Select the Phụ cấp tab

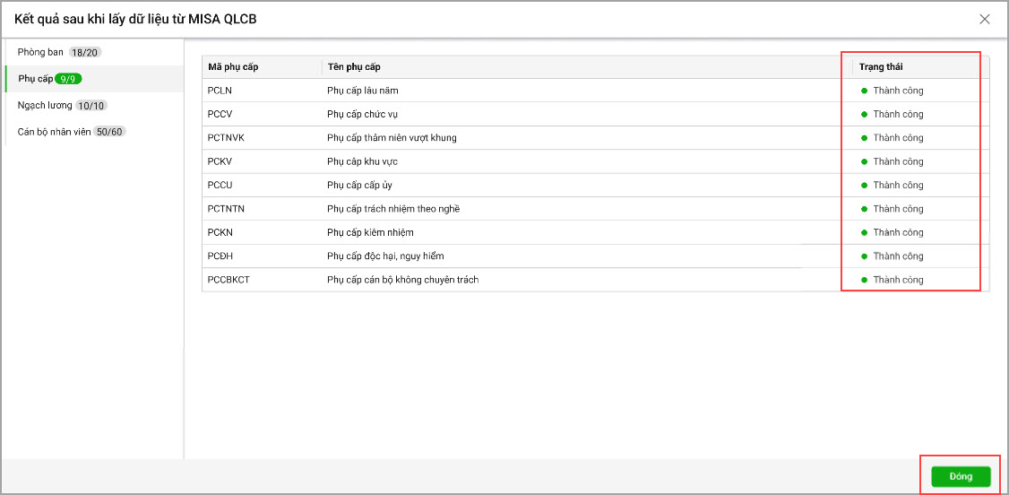tap(36, 79)
